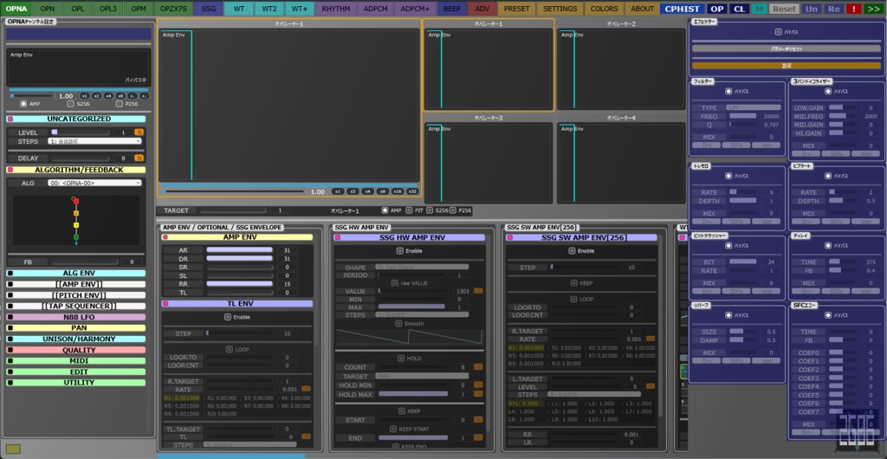Select the PIT option next to TARGET
Viewport: 887px width, 459px height.
[x=410, y=210]
